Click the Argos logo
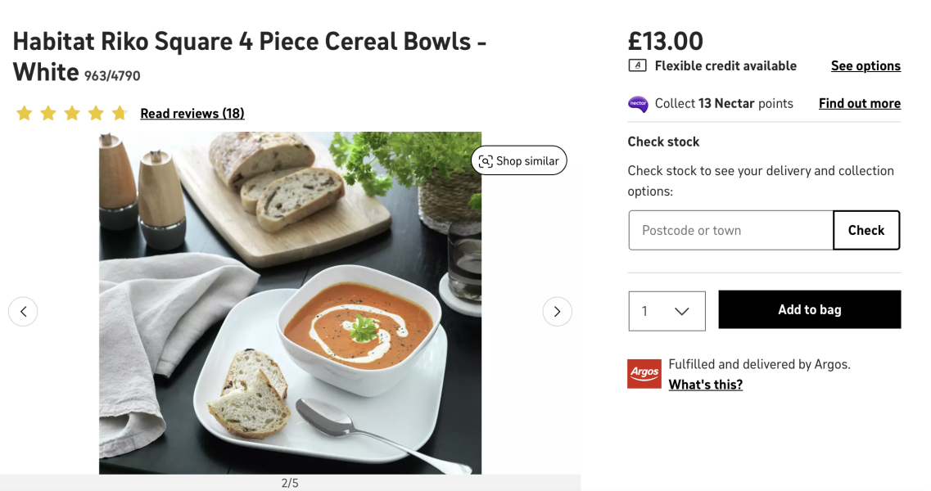 click(x=644, y=373)
